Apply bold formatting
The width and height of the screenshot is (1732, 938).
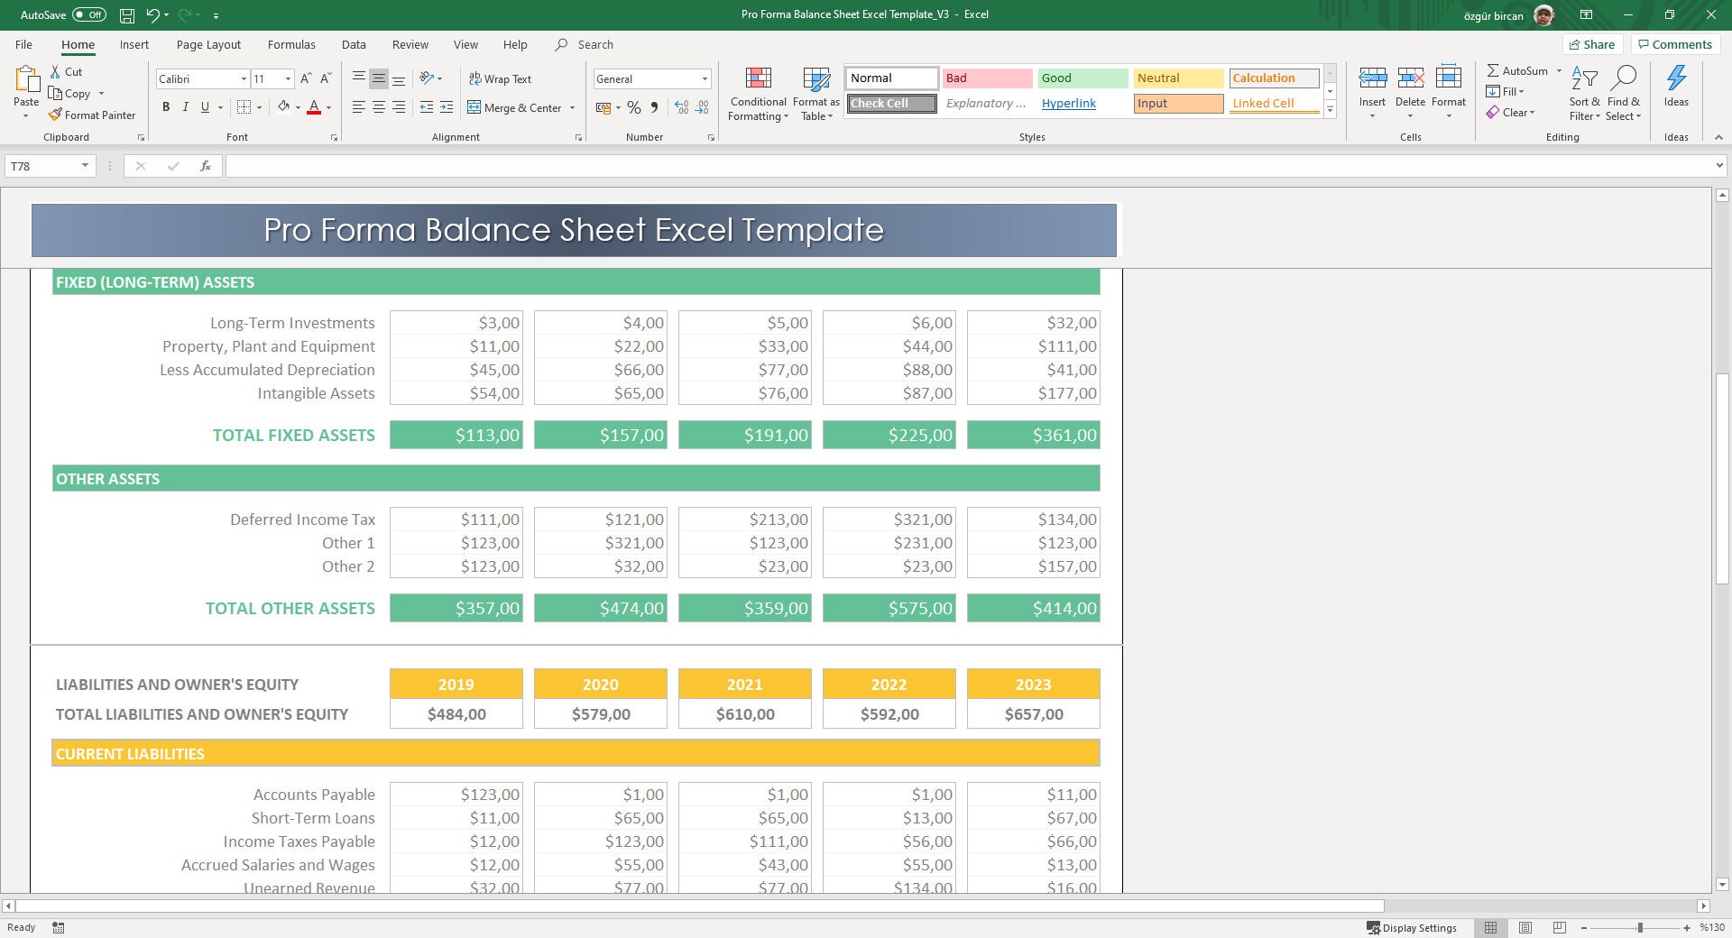[166, 106]
